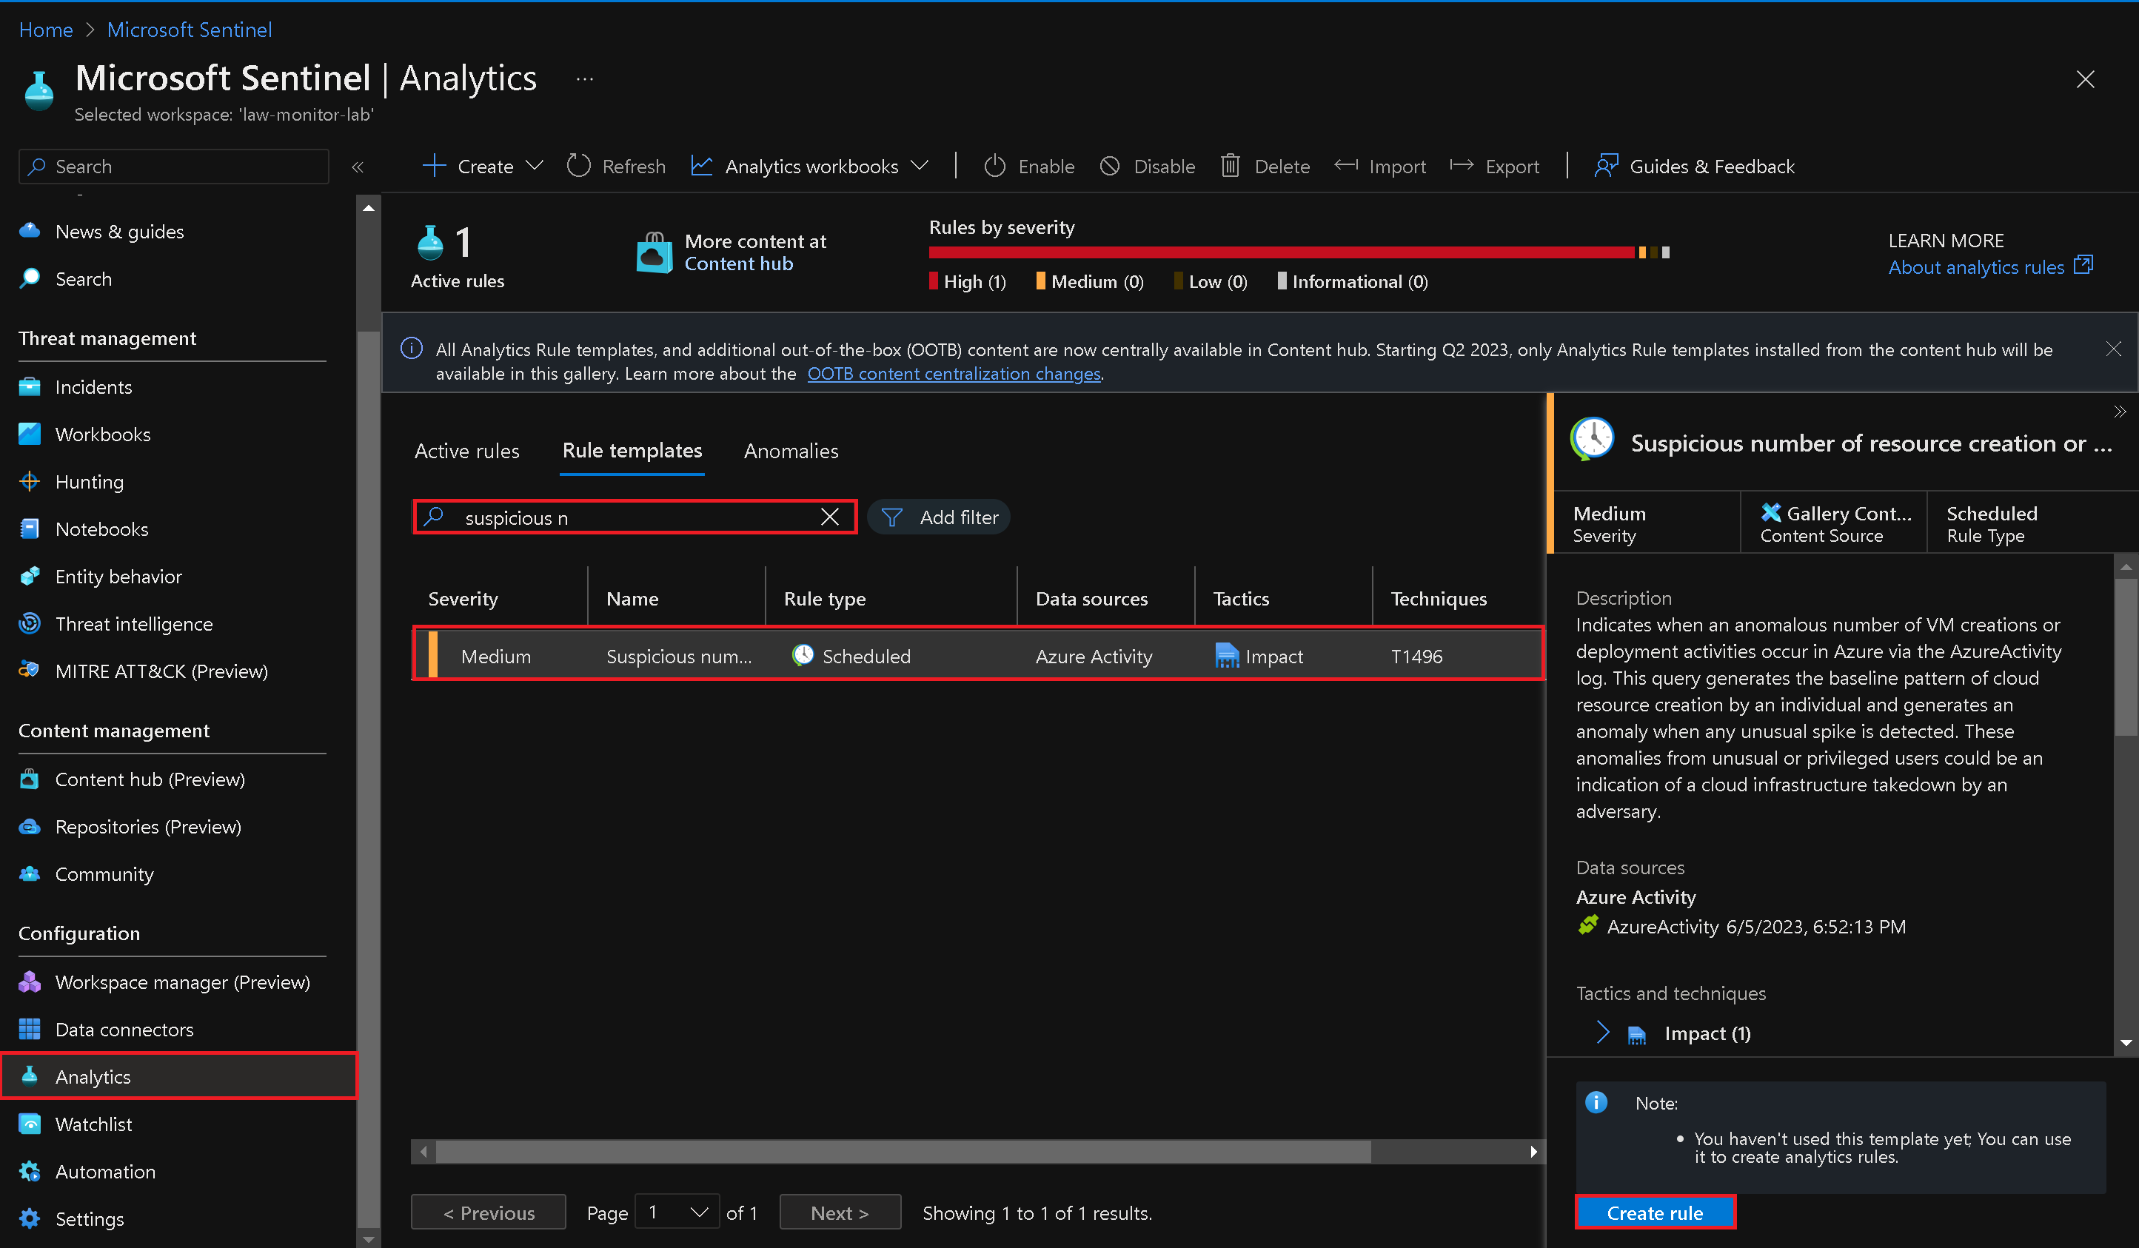
Task: Open Incidents page
Action: [x=93, y=387]
